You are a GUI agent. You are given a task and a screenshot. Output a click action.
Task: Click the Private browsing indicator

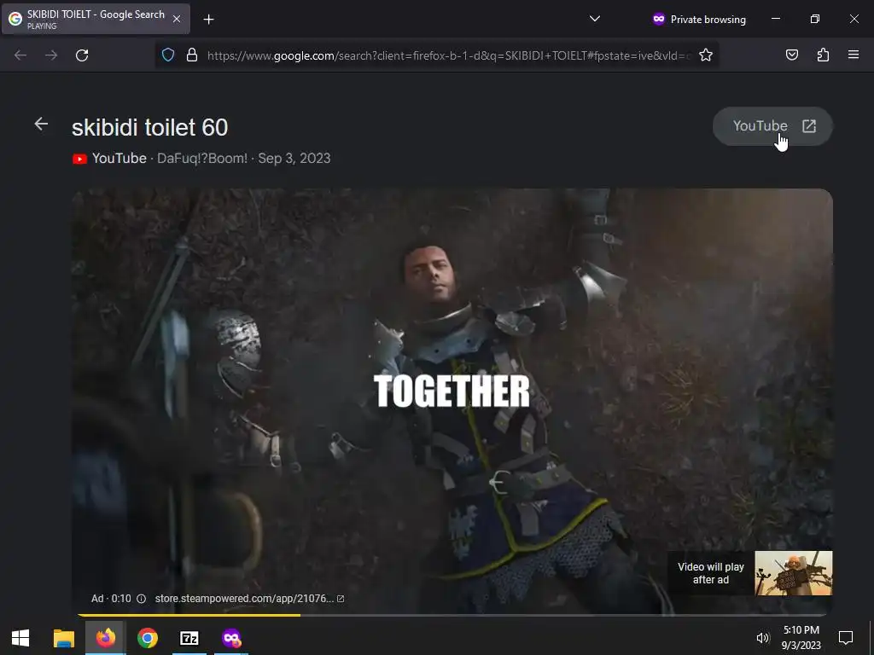click(699, 19)
